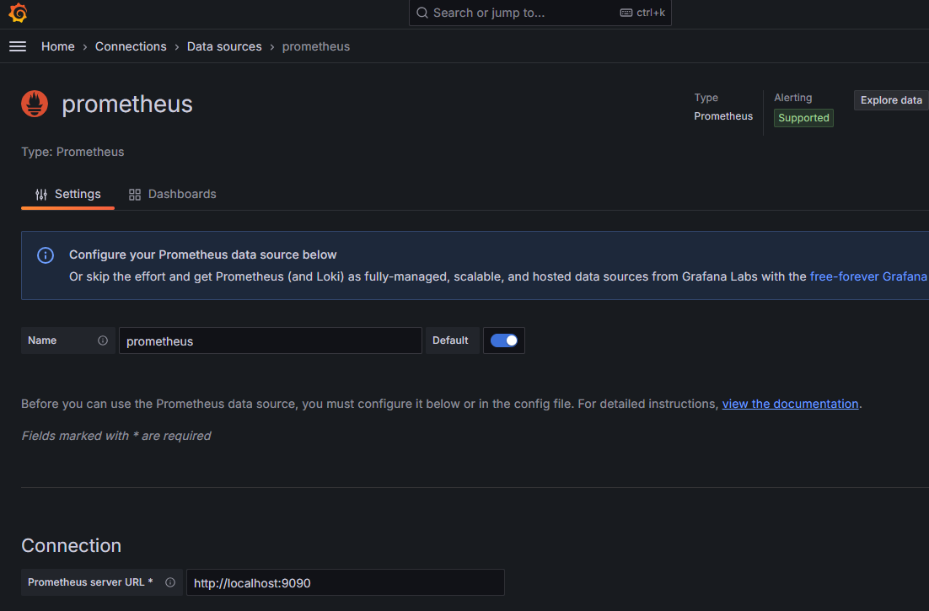Viewport: 929px width, 611px height.
Task: Click the Dashboards tab grid icon
Action: 135,194
